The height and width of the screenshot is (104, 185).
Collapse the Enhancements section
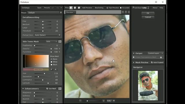pyautogui.click(x=23, y=89)
